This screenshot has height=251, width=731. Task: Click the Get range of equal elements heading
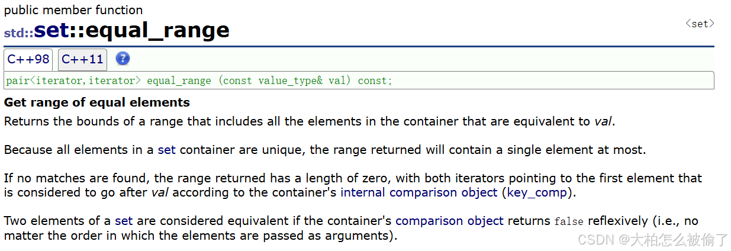click(x=97, y=102)
